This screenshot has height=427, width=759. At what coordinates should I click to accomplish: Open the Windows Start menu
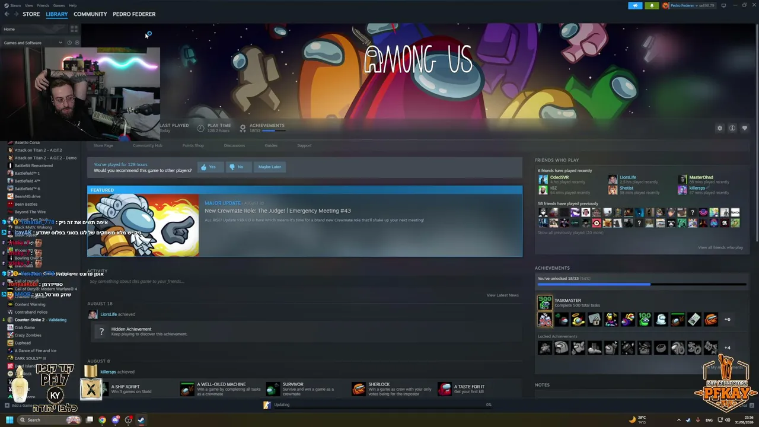[x=9, y=420]
